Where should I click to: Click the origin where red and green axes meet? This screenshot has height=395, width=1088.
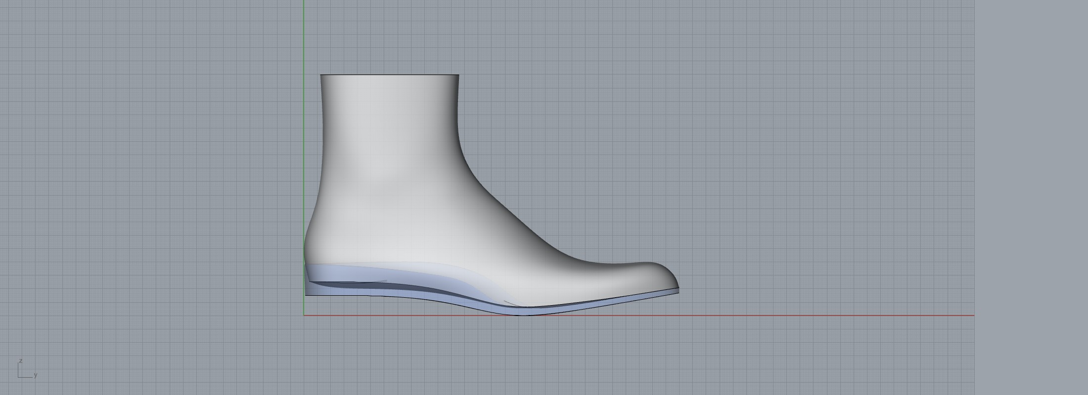coord(304,315)
